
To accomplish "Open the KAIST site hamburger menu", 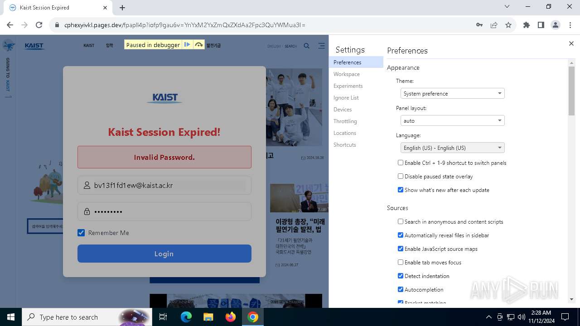I will (321, 46).
